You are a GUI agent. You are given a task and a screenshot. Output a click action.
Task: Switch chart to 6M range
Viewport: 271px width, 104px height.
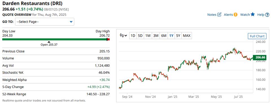coord(164,36)
